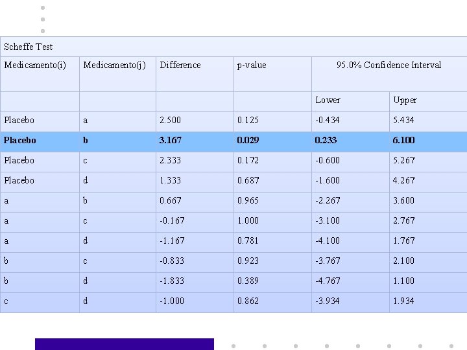Select lower bound -2.267

point(328,200)
